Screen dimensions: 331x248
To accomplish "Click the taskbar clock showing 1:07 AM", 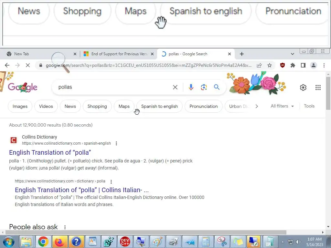I will coord(315,242).
